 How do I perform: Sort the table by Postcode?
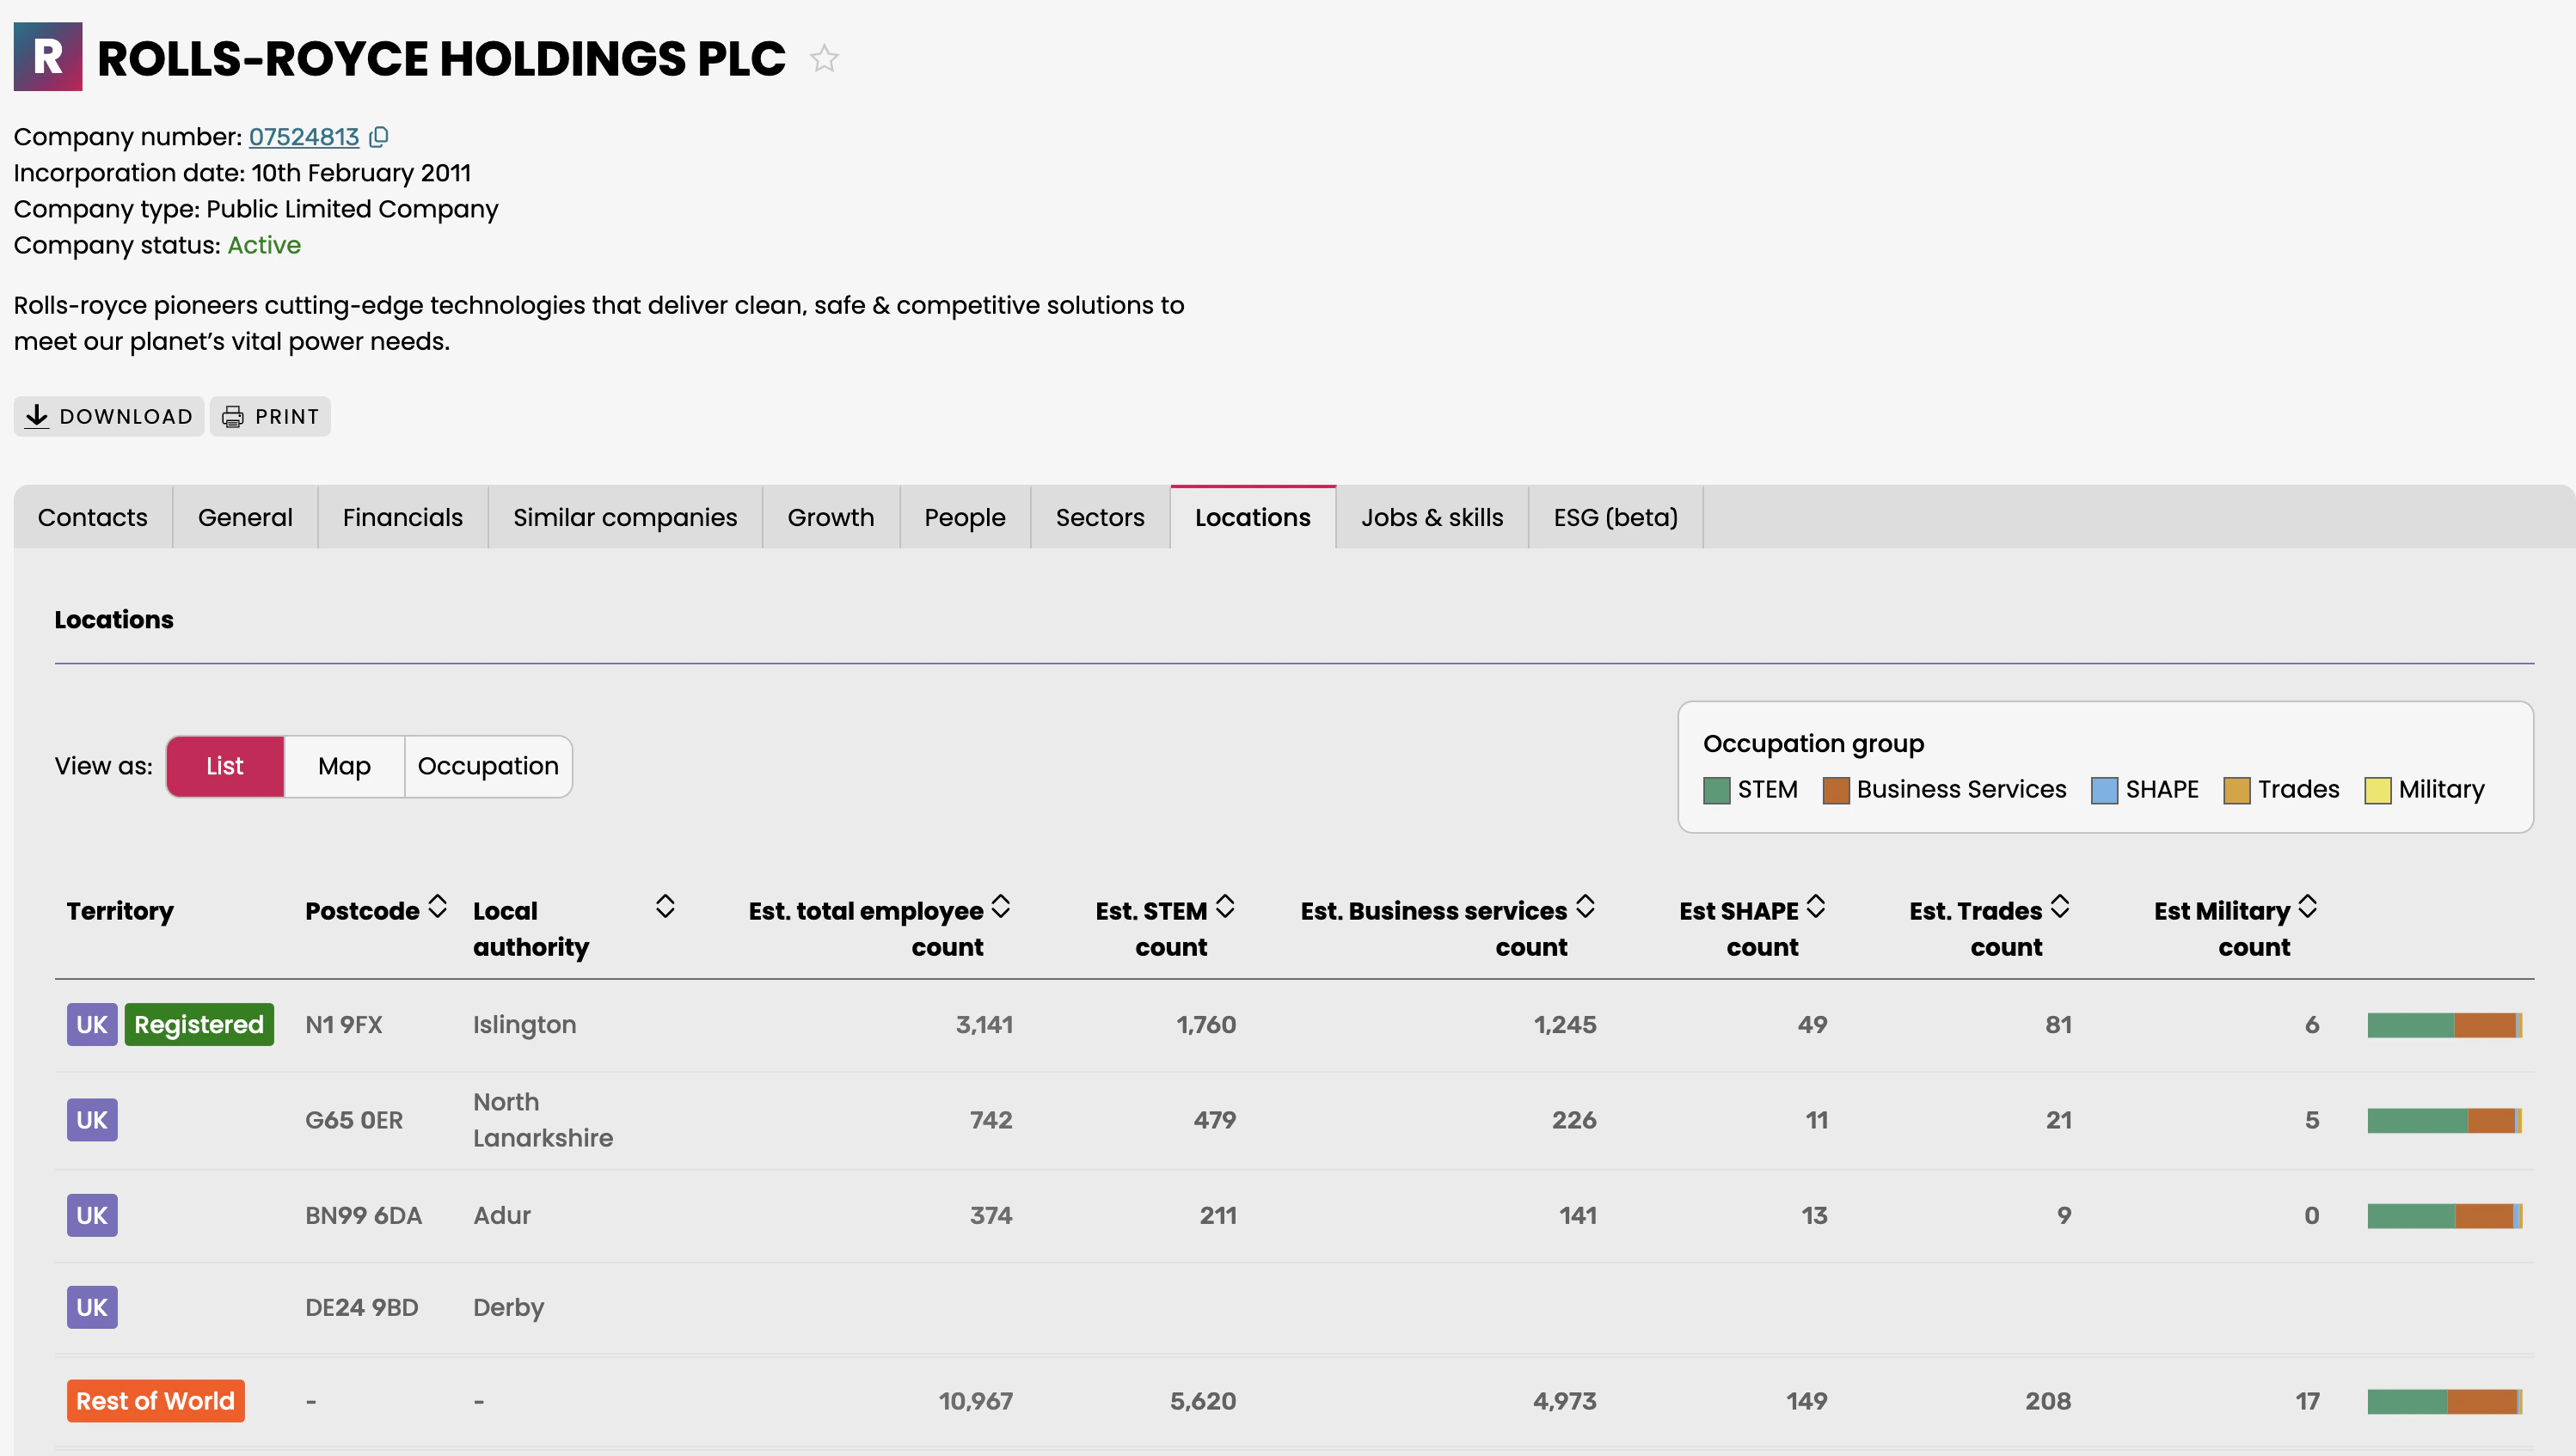437,907
